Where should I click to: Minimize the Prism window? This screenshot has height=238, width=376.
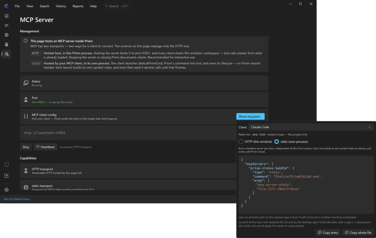pyautogui.click(x=290, y=4)
